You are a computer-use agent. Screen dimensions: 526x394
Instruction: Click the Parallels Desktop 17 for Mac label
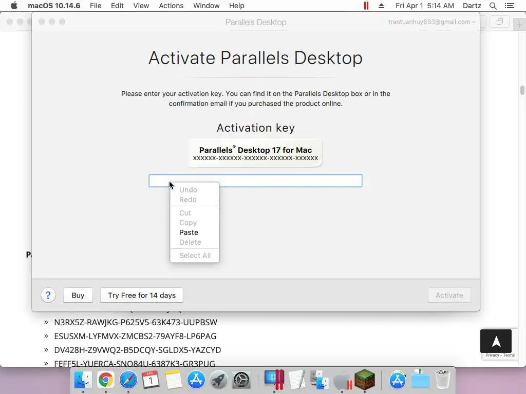click(256, 150)
